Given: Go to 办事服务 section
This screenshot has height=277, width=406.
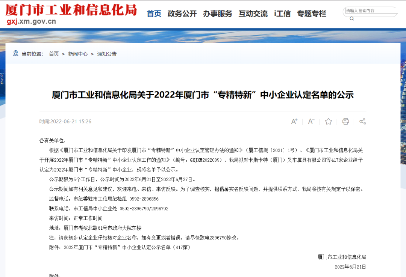Looking at the screenshot, I should click(x=218, y=14).
